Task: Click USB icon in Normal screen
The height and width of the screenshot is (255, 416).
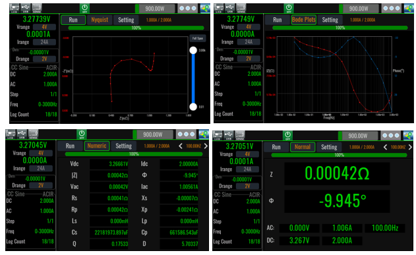Action: tap(228, 135)
